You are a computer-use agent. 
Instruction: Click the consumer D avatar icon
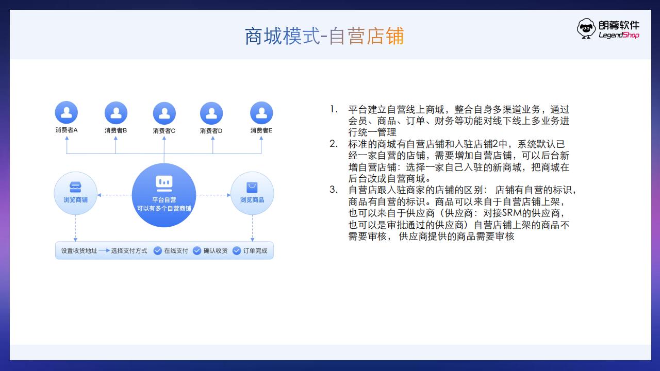pyautogui.click(x=211, y=113)
